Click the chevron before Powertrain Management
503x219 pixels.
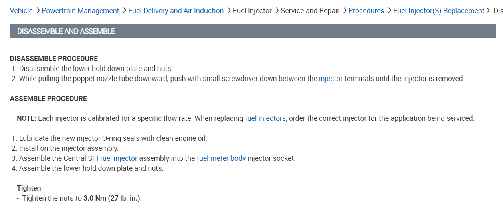[38, 10]
